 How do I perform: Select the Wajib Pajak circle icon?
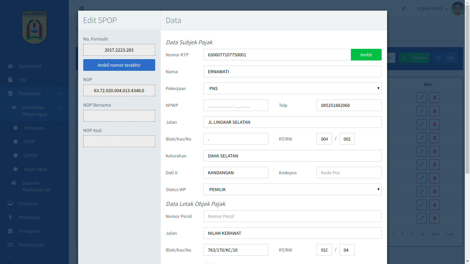(15, 169)
